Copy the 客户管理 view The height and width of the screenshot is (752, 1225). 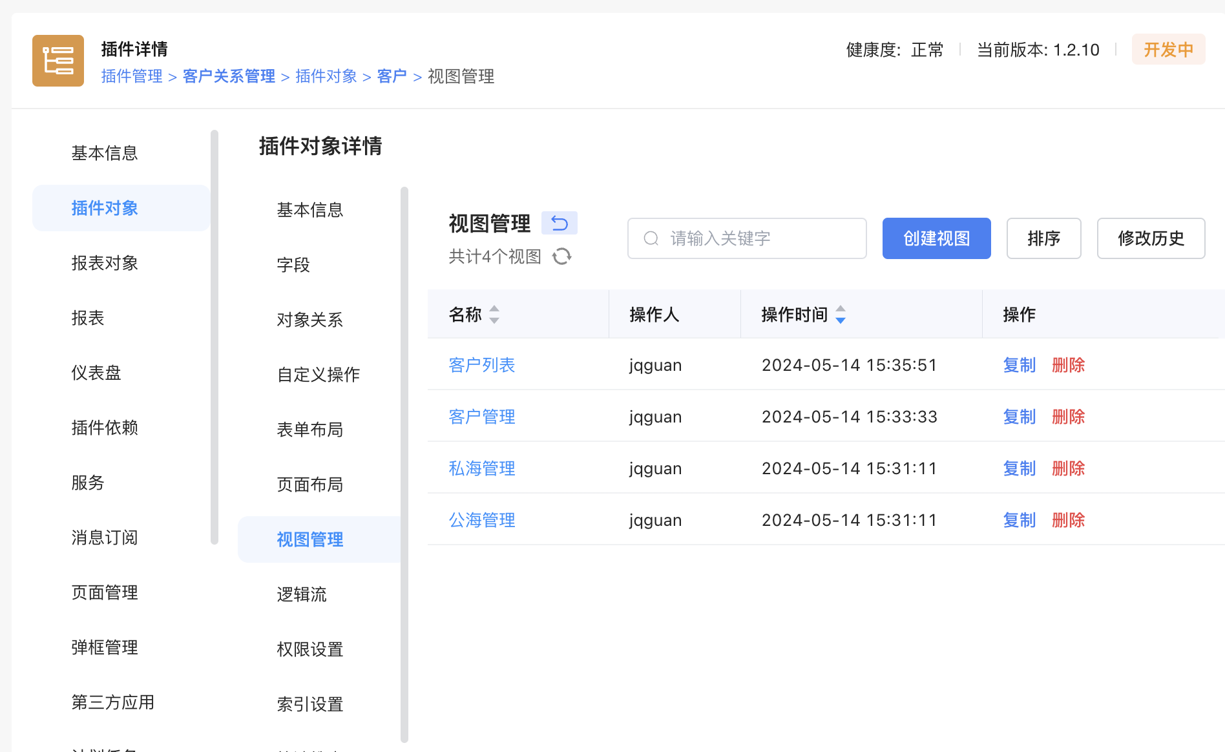coord(1019,417)
